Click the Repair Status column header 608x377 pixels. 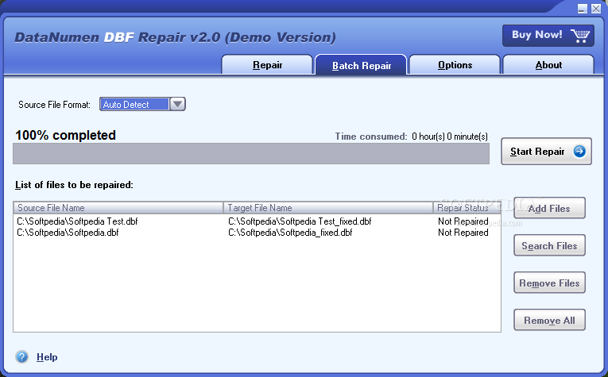tap(467, 208)
